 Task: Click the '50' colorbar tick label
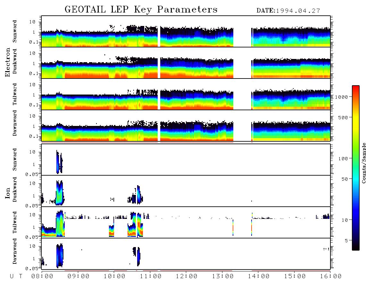coord(345,179)
